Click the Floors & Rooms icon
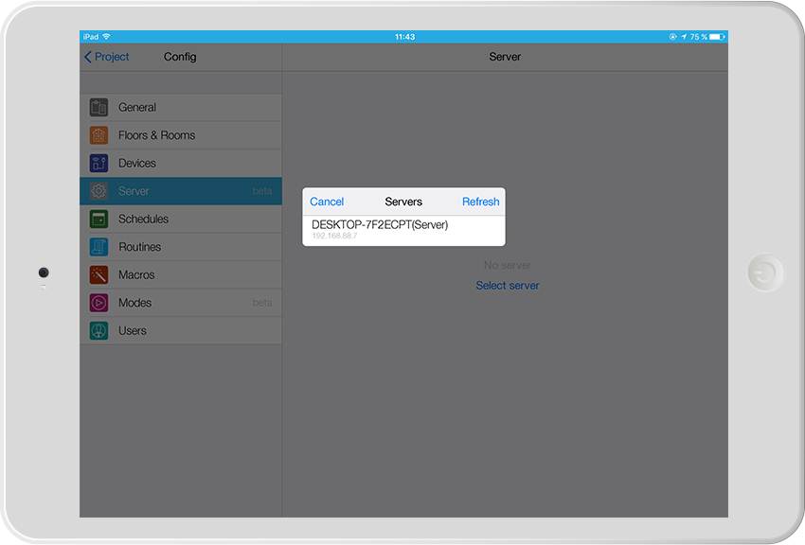The height and width of the screenshot is (545, 805). [x=98, y=135]
